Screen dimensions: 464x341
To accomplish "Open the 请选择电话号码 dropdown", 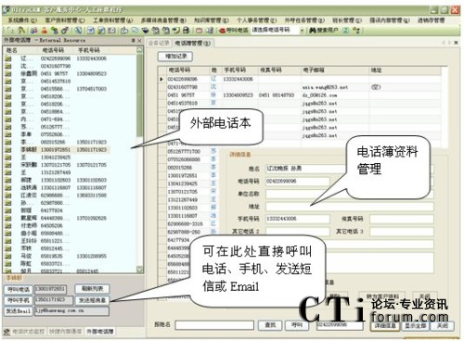I will point(302,31).
